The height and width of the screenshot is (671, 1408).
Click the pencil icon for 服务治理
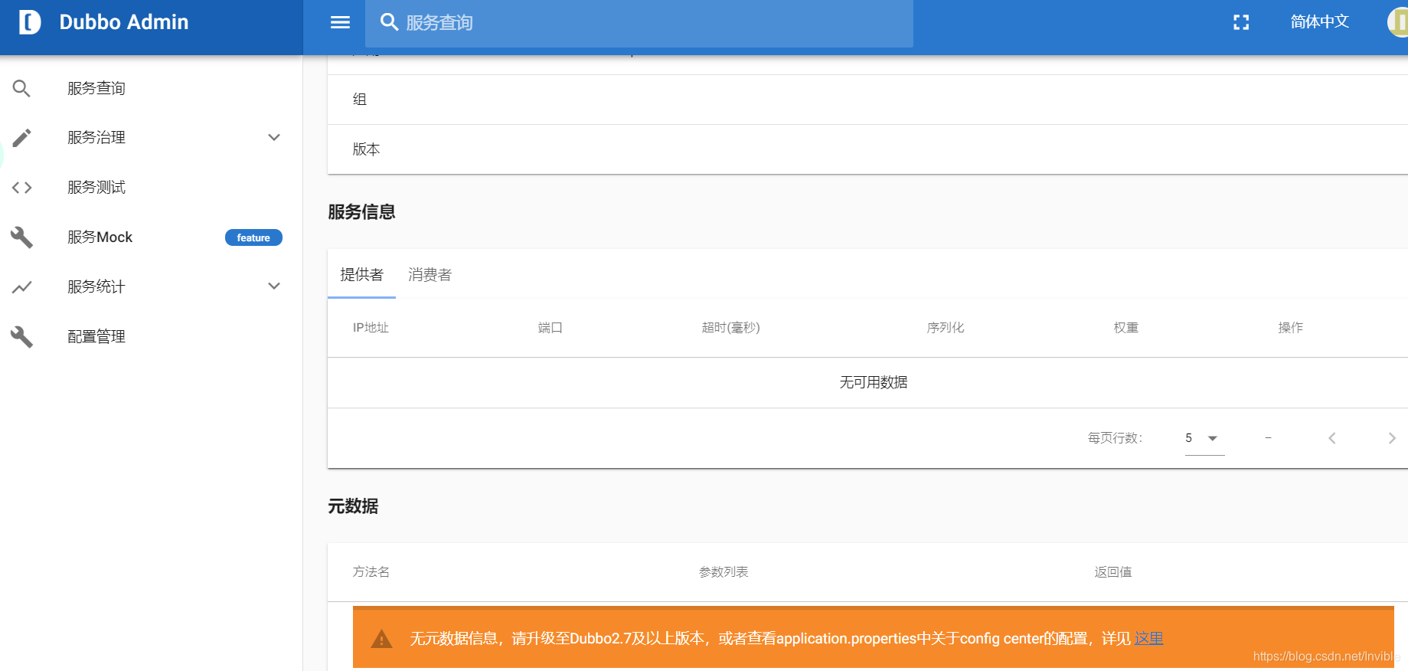(x=21, y=138)
